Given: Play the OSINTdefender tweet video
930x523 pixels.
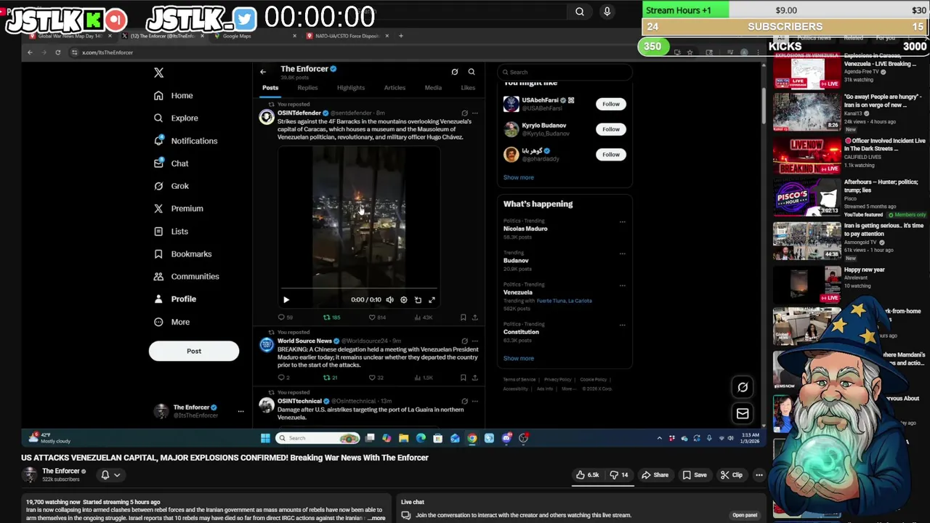Looking at the screenshot, I should click(286, 299).
